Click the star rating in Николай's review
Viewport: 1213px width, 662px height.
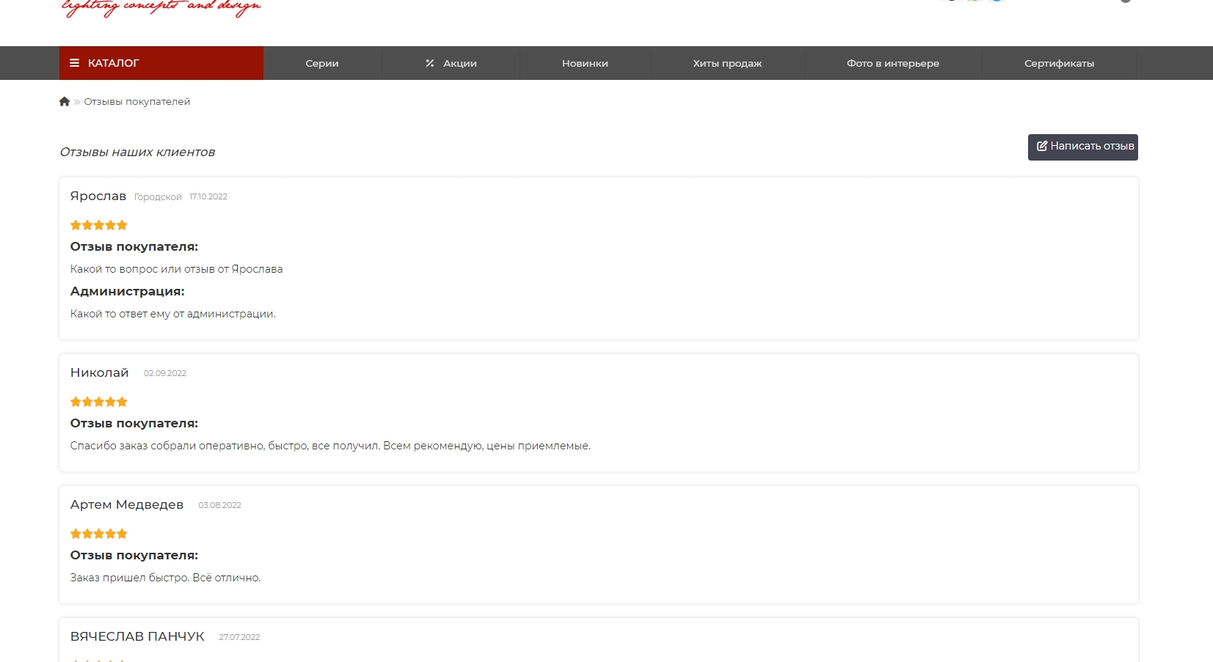99,402
